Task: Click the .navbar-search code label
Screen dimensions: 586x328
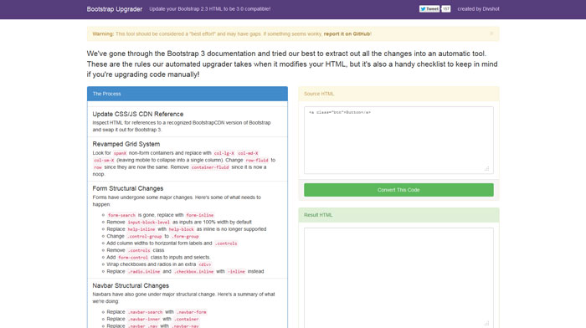Action: pos(145,312)
